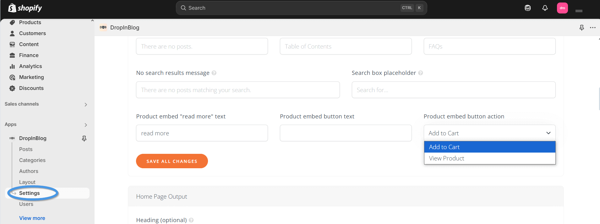
Task: Click the View more link
Action: coord(32,218)
